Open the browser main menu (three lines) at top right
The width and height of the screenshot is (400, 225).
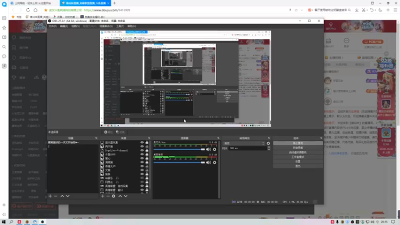395,10
